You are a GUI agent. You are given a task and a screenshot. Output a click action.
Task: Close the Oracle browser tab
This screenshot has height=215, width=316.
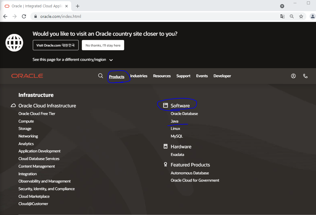[x=67, y=6]
